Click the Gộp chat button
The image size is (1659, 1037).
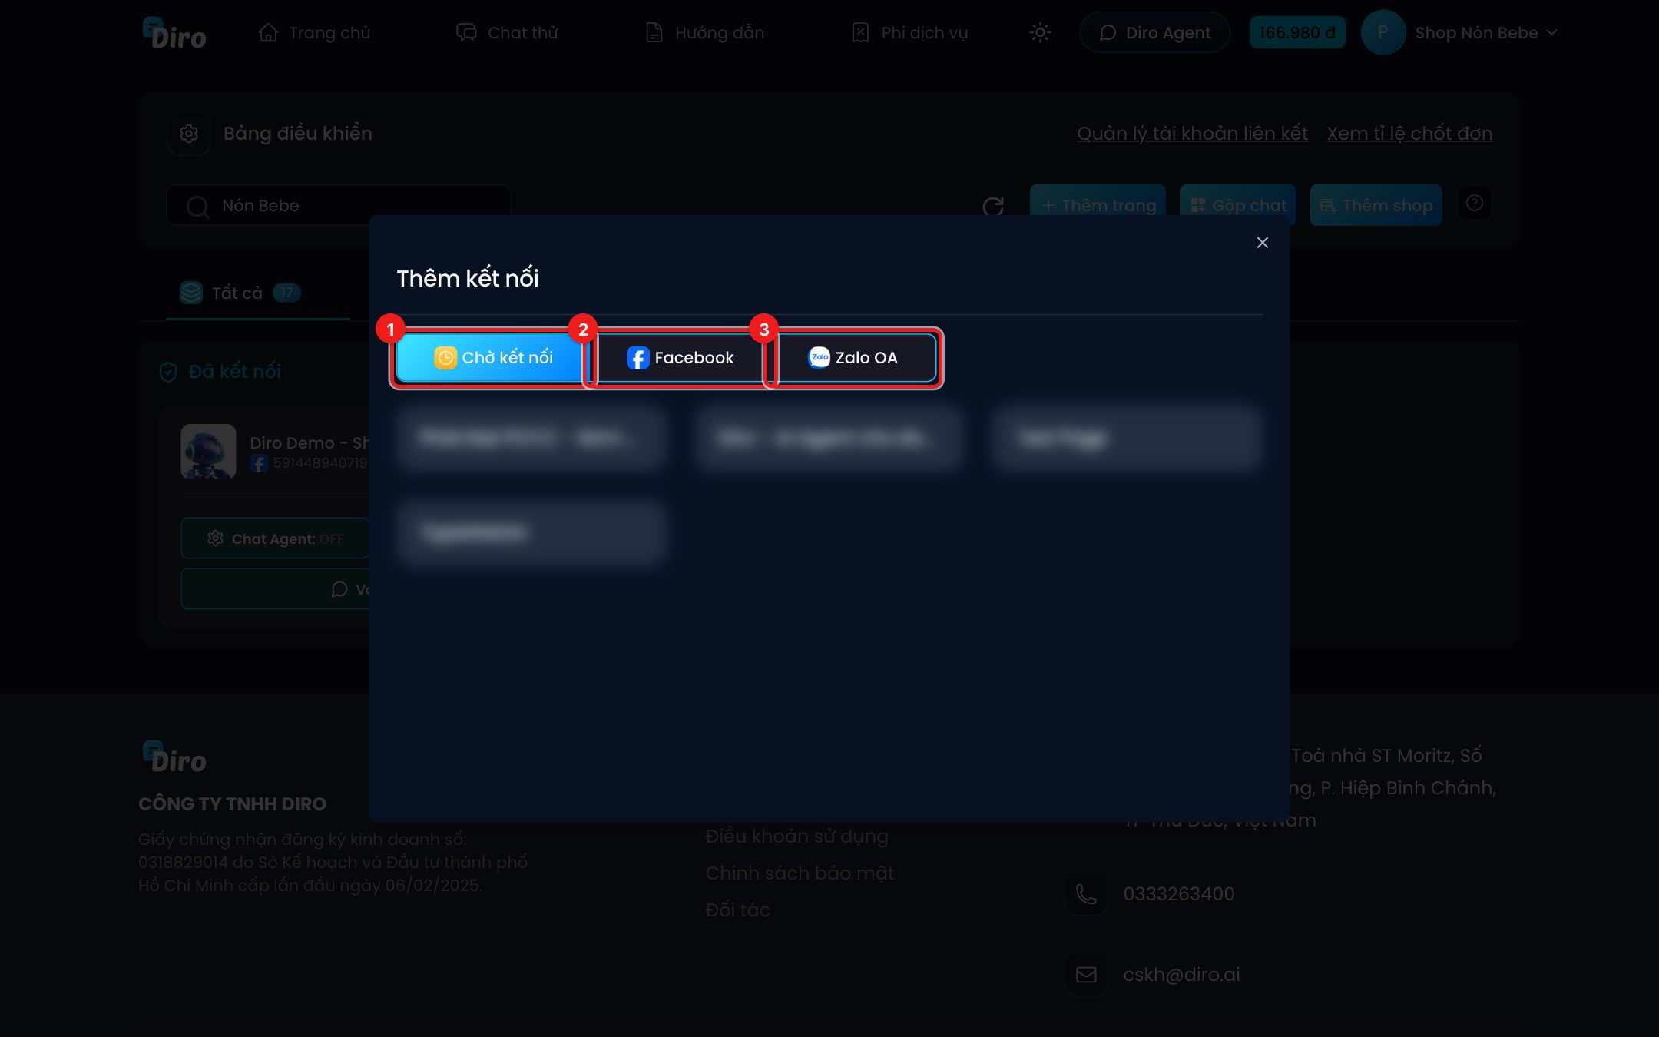[1237, 205]
